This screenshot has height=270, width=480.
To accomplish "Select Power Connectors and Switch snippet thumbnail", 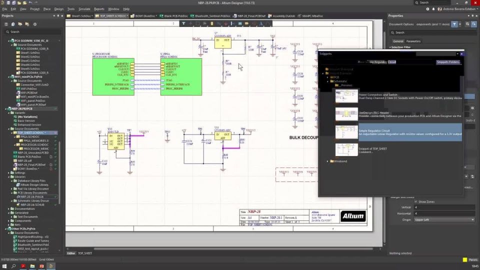I will click(346, 96).
